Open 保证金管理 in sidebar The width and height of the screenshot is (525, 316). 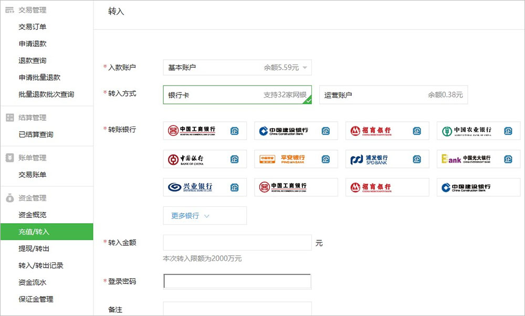click(36, 299)
